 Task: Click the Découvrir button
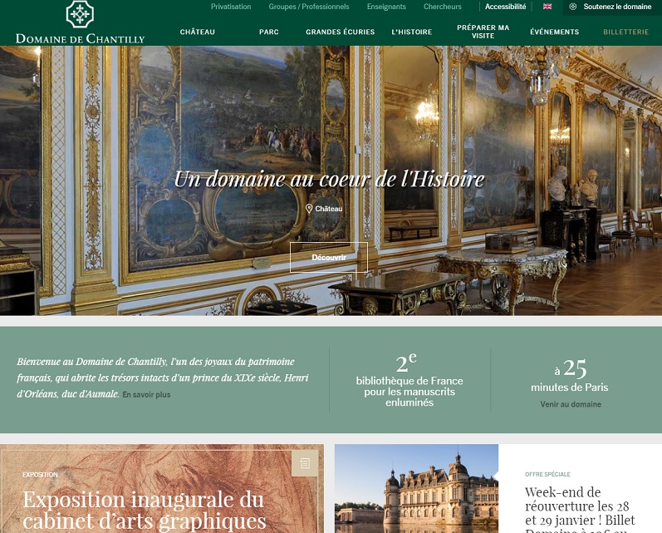tap(329, 257)
